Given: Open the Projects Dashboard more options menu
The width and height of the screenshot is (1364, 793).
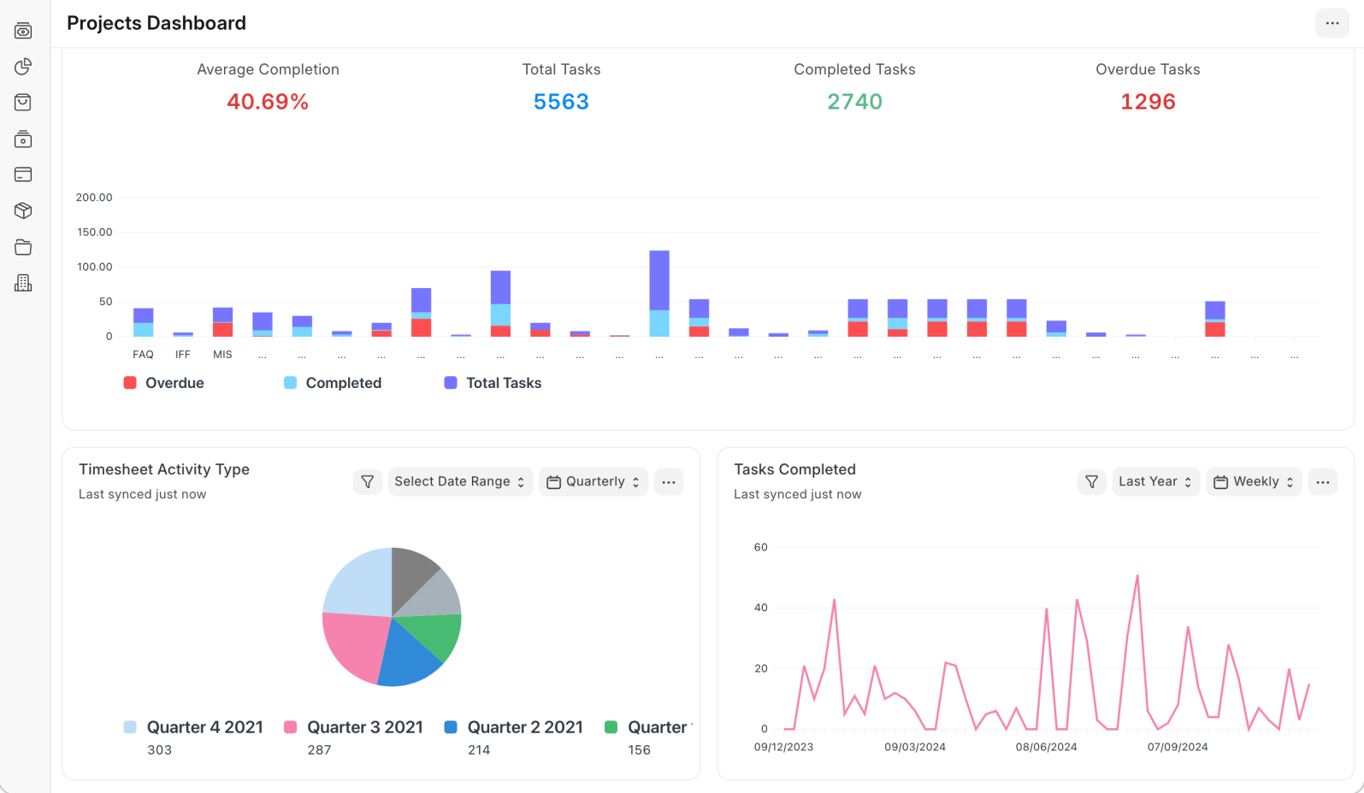Looking at the screenshot, I should [1332, 23].
